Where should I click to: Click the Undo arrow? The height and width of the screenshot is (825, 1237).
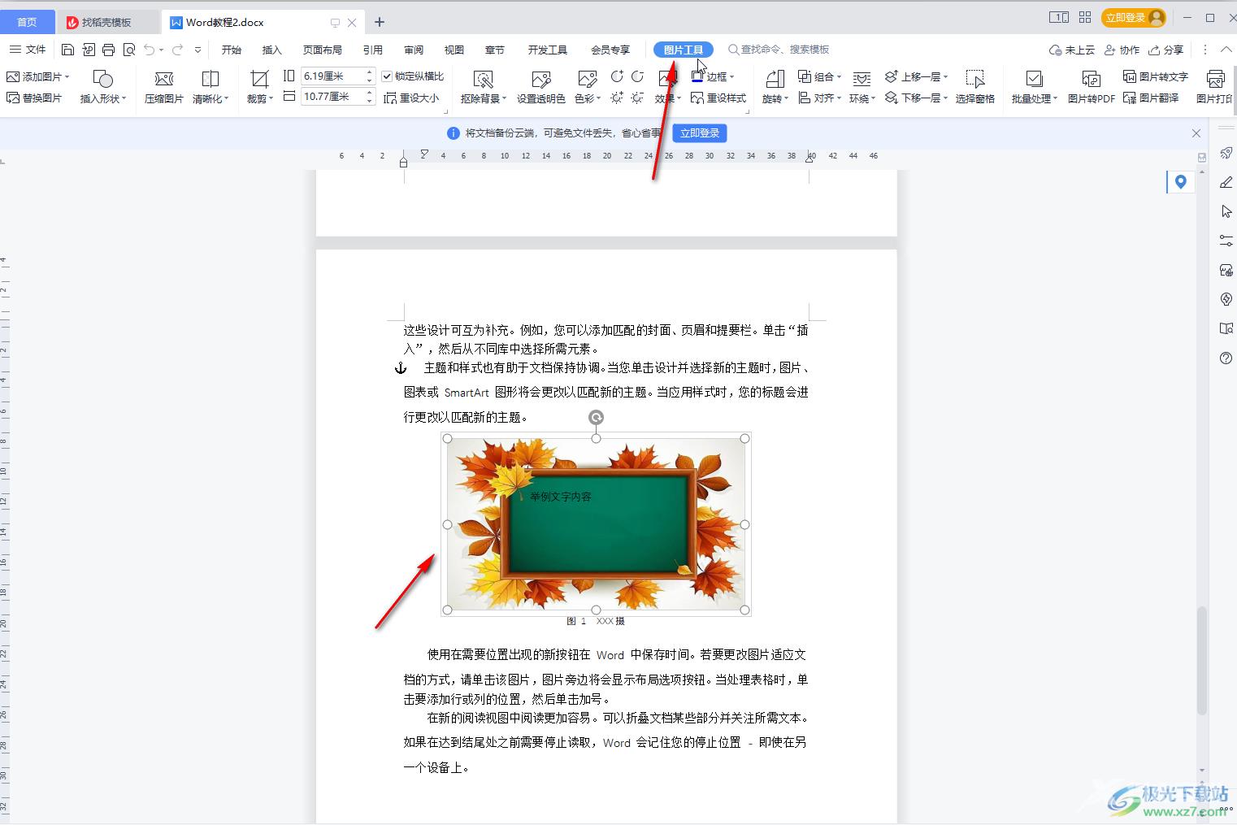click(150, 50)
